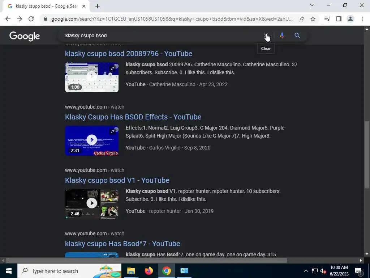
Task: Play the 1:00 video thumbnail
Action: coord(92,77)
